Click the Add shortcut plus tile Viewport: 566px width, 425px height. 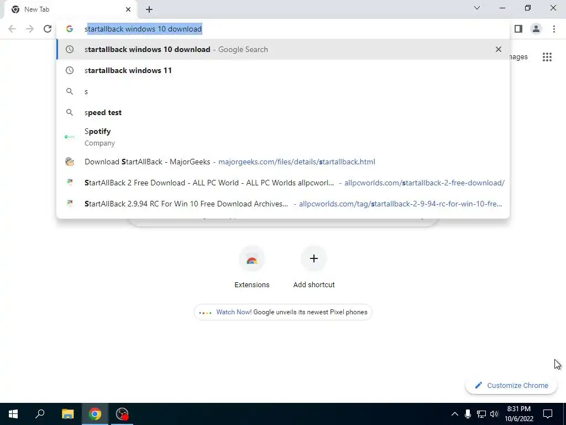[314, 267]
